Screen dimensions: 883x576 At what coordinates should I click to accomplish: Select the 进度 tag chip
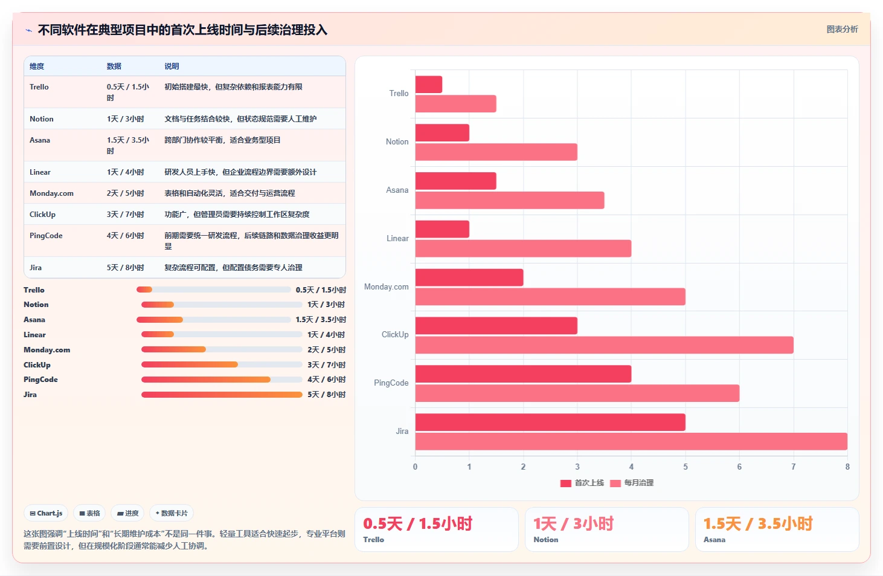(127, 513)
